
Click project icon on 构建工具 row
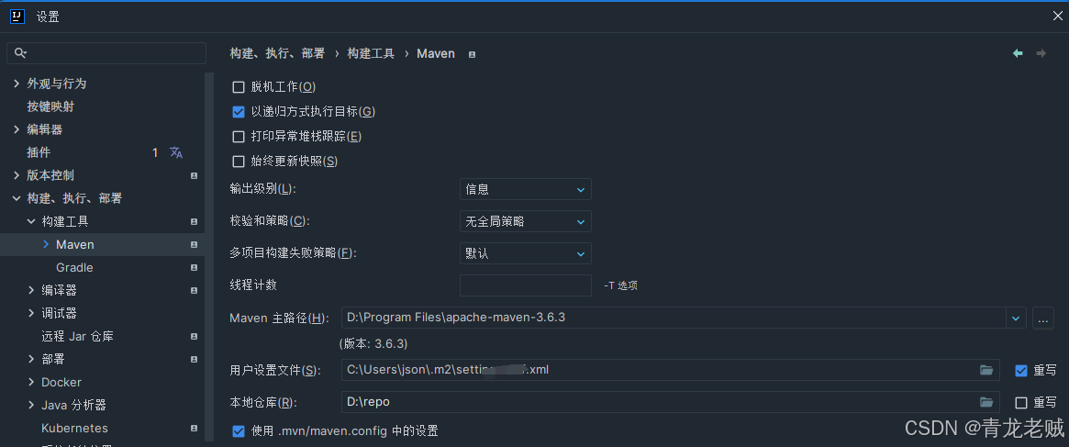coord(195,222)
